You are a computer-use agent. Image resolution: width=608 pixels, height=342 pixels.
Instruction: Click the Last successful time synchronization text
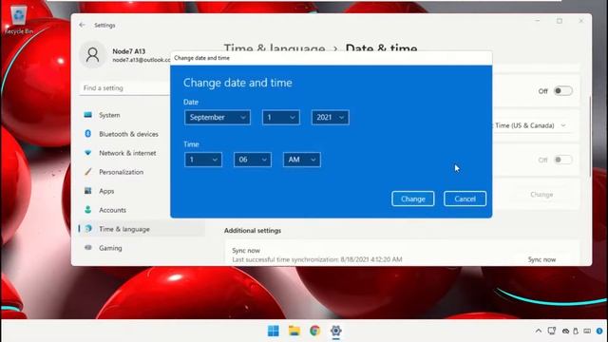tap(316, 259)
